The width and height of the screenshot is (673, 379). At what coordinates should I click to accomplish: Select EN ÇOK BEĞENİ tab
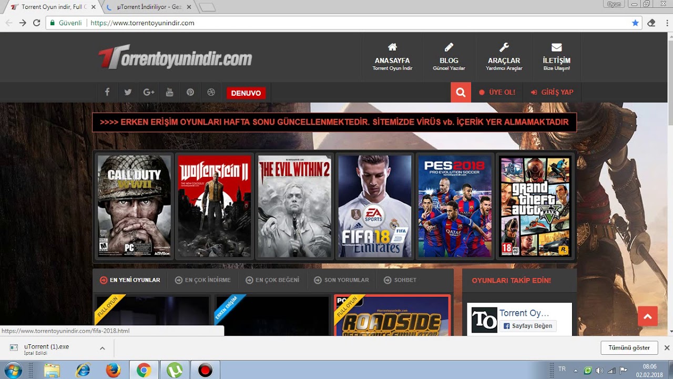click(272, 280)
